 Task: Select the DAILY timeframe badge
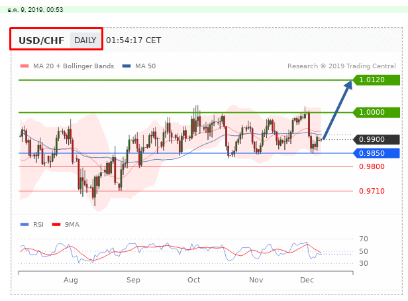pos(85,40)
